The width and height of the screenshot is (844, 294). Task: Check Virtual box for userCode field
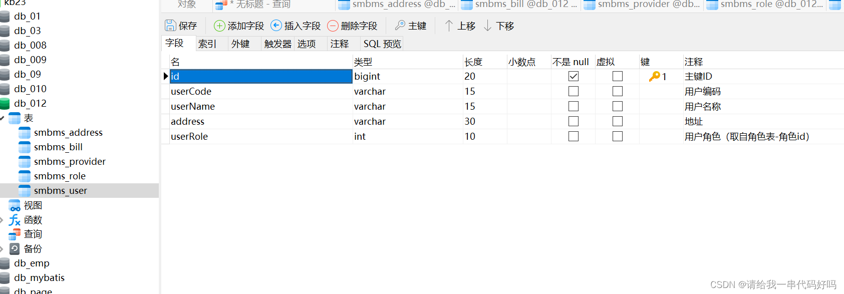tap(618, 91)
